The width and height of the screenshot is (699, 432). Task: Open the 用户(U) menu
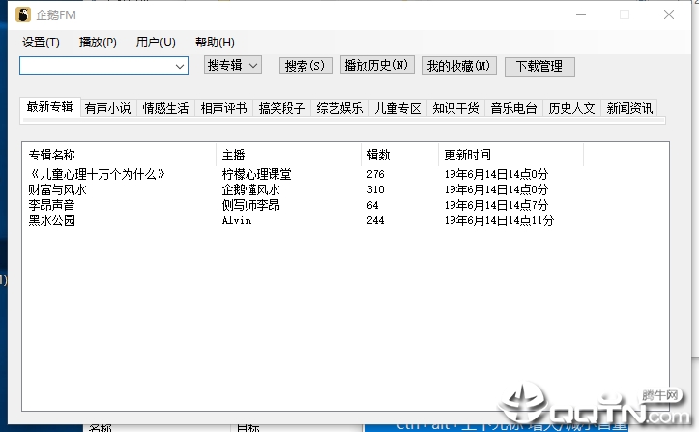coord(156,43)
